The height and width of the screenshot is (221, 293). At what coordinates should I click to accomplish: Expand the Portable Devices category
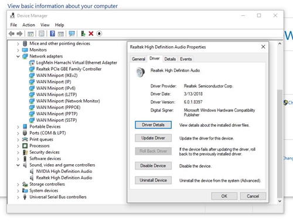[x=18, y=127]
